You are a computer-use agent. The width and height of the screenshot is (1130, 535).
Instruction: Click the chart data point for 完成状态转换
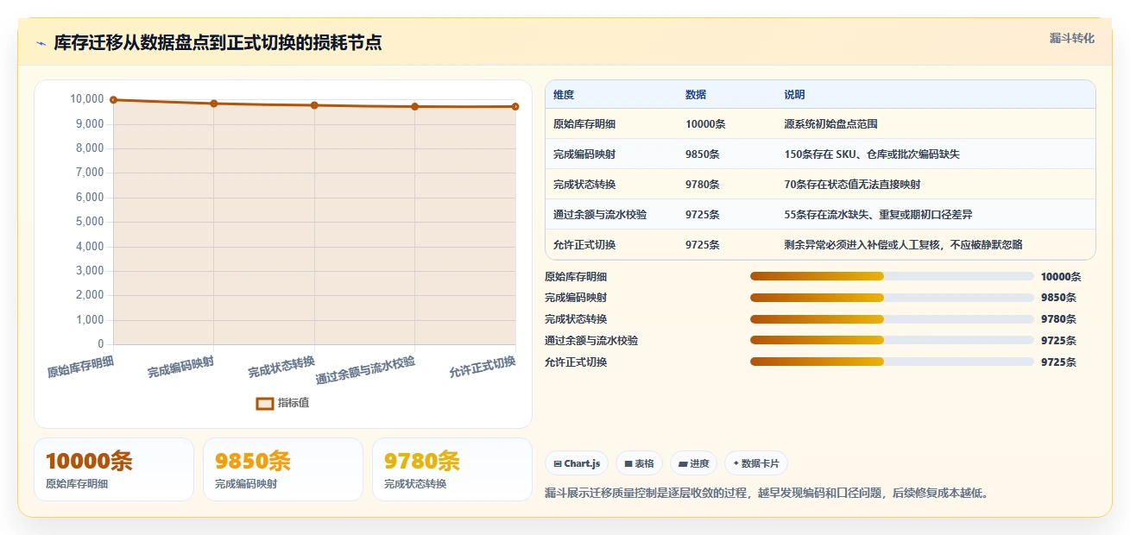[314, 105]
